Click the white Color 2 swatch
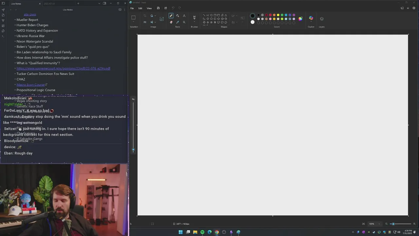 [x=252, y=22]
